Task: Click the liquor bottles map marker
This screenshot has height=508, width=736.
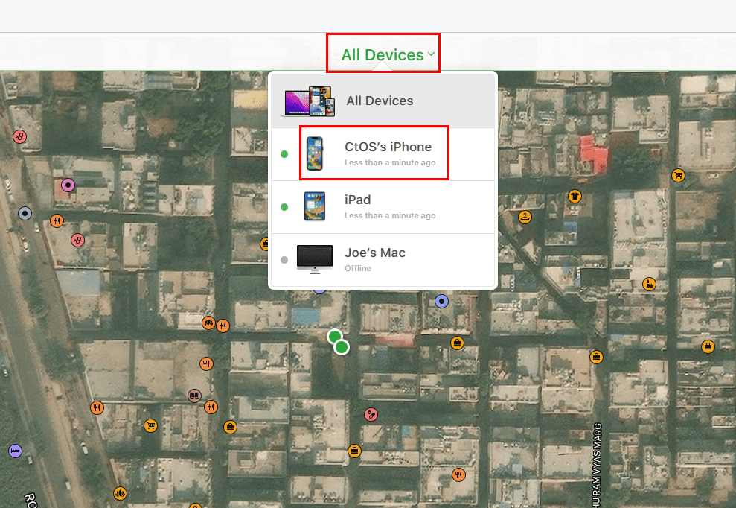Action: (x=649, y=284)
